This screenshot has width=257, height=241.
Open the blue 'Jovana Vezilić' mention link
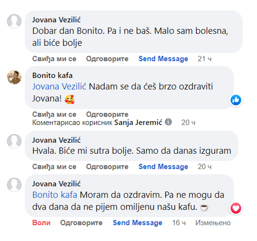point(59,87)
